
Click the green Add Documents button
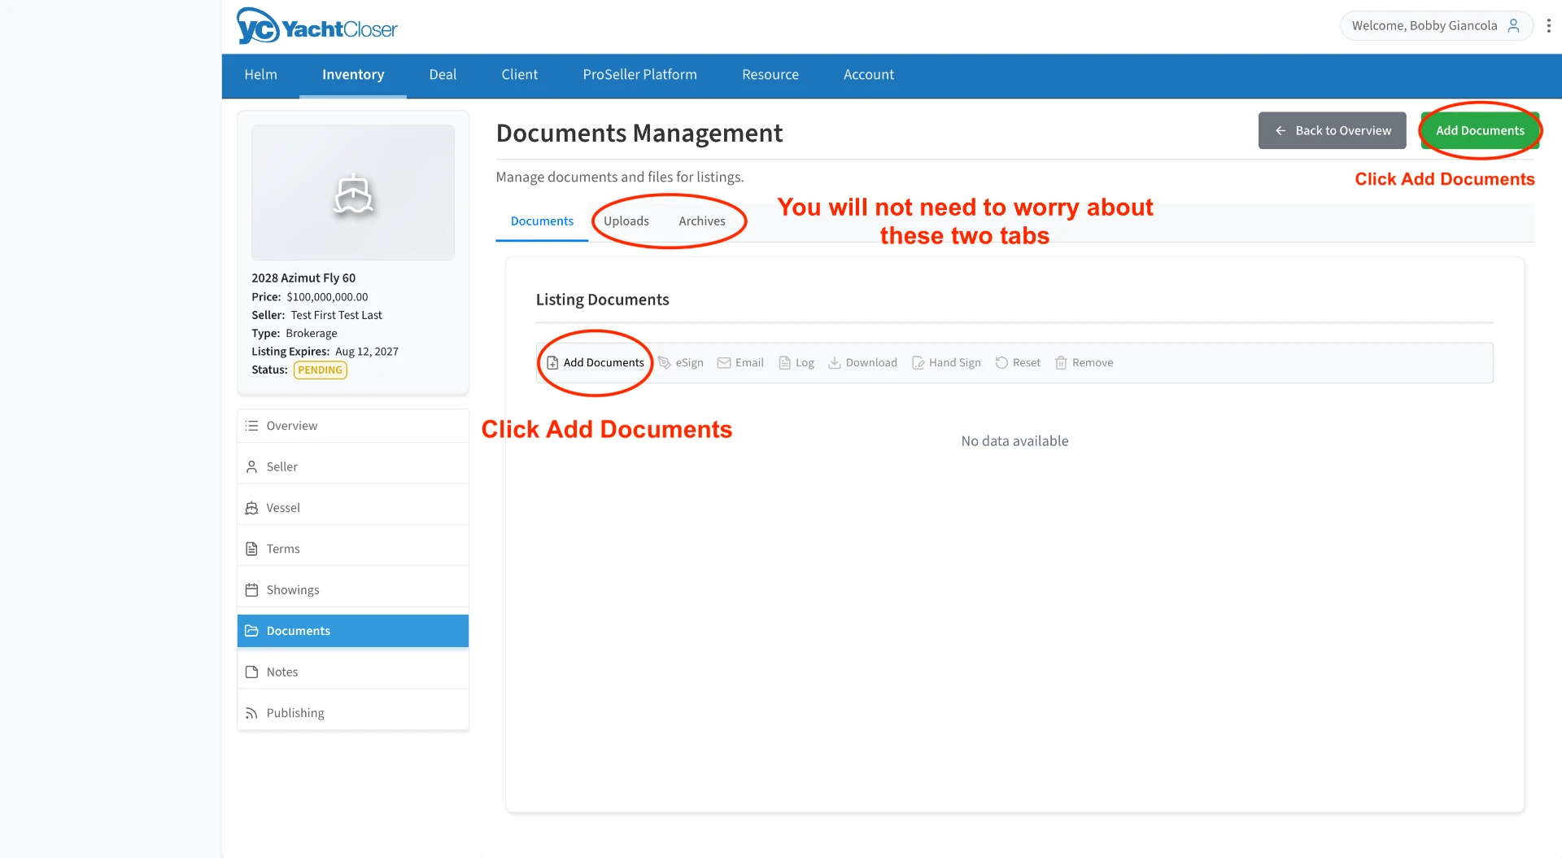[1480, 130]
